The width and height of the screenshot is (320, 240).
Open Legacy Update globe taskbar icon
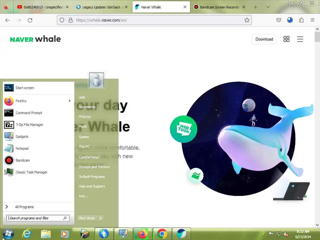pos(104,234)
